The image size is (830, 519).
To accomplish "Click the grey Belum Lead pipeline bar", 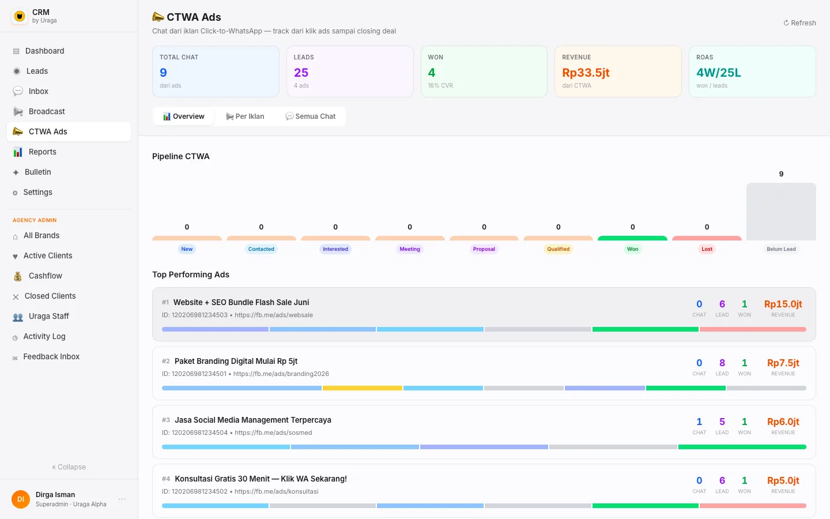I will click(781, 212).
